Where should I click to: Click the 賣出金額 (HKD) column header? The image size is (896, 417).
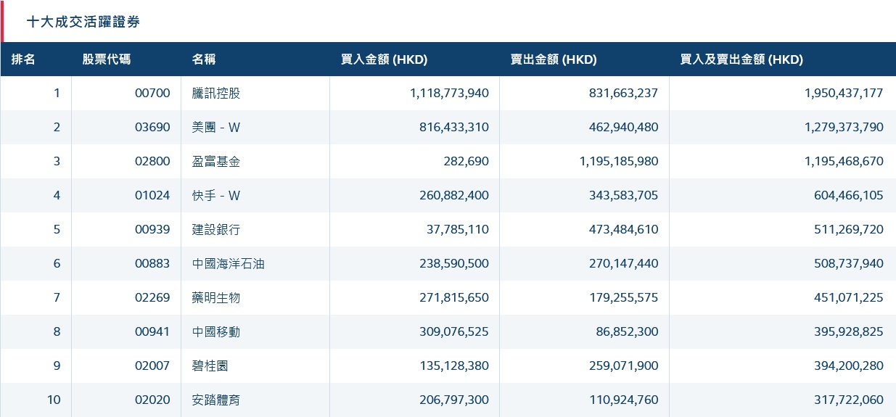[x=554, y=59]
